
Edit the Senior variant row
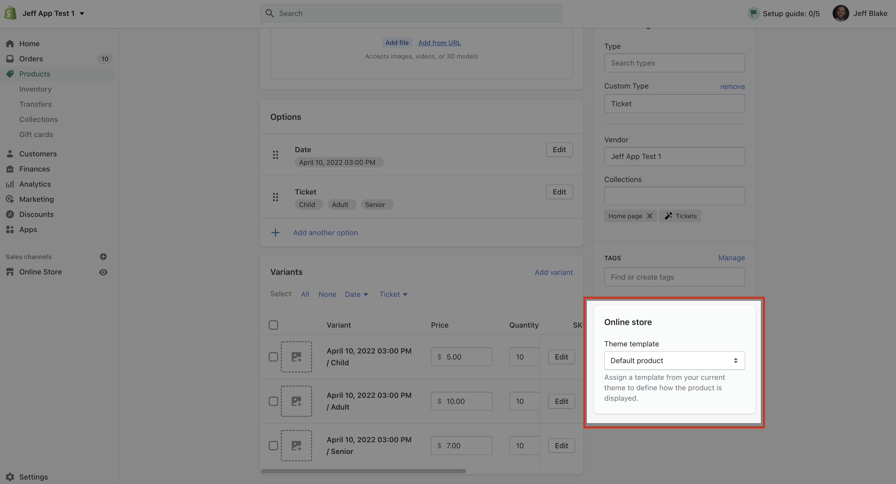click(561, 445)
